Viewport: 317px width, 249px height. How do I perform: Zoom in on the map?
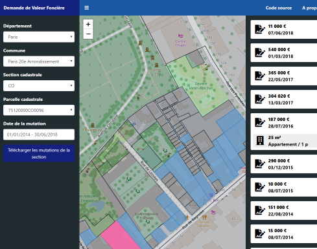point(88,24)
